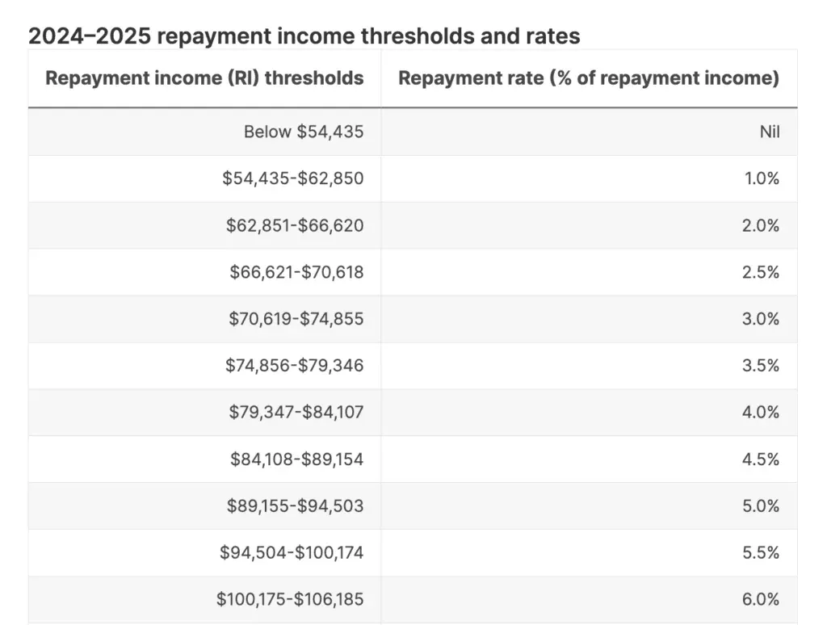Click the 2.5% repayment rate value
827x625 pixels.
tap(761, 272)
